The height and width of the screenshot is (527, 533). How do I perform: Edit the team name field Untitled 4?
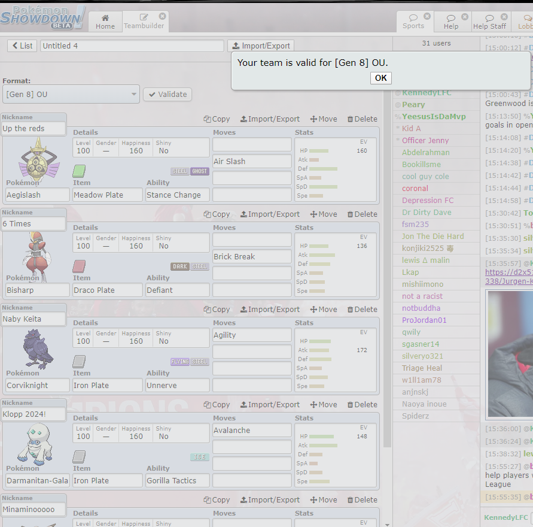(132, 46)
